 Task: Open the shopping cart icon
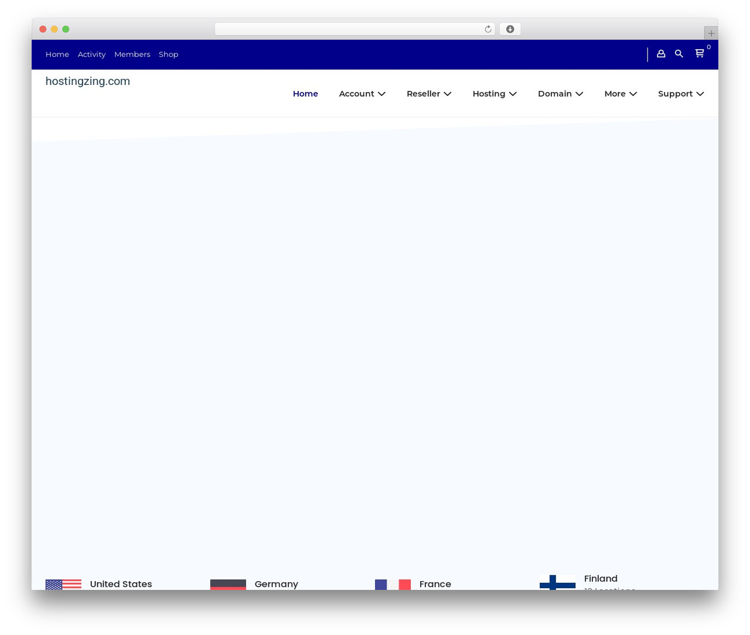pyautogui.click(x=700, y=53)
